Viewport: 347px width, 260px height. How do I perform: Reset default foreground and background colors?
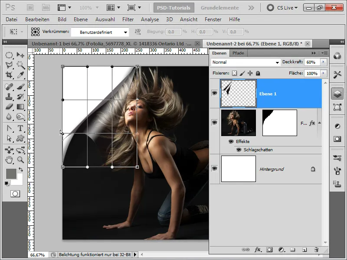(7, 183)
